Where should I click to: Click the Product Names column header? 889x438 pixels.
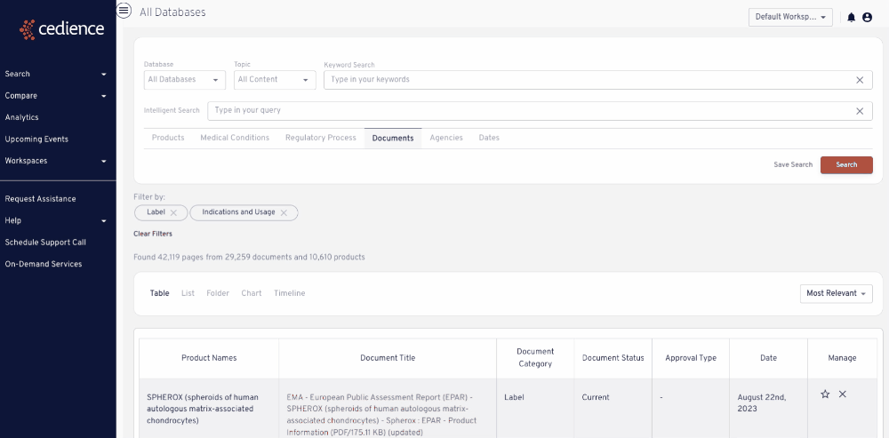point(209,358)
